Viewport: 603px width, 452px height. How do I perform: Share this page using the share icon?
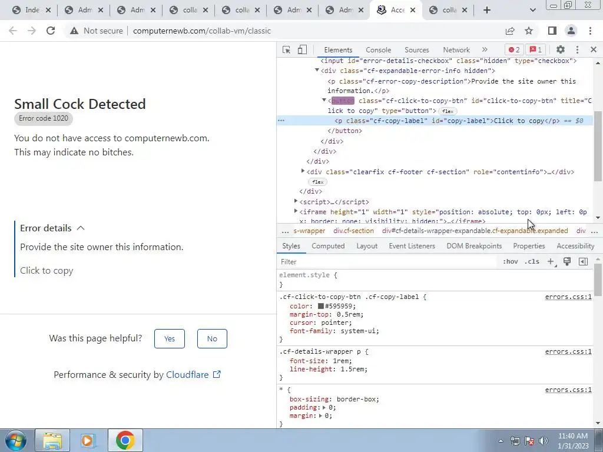tap(510, 31)
